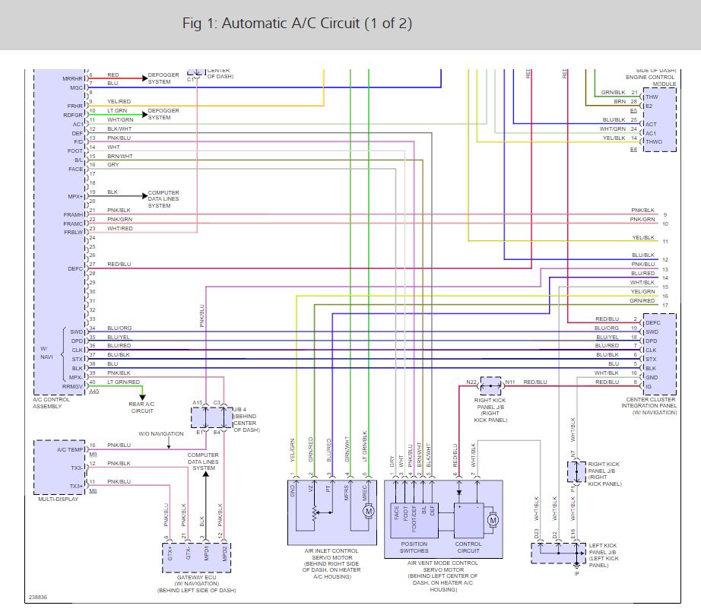Click the MPD2 pin on the Gateway ECU
The height and width of the screenshot is (609, 701).
224,553
